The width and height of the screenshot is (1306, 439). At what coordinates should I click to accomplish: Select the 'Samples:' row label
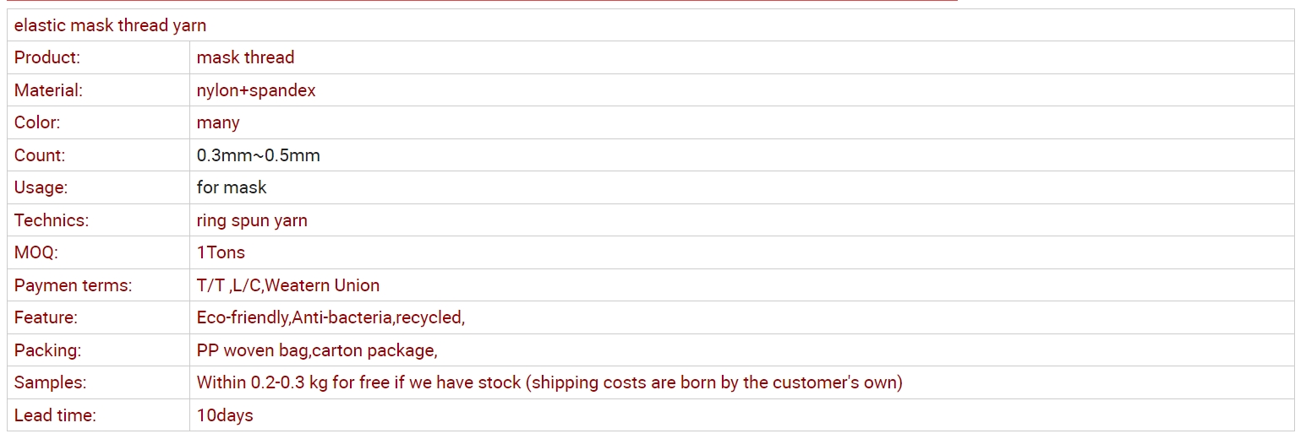50,382
